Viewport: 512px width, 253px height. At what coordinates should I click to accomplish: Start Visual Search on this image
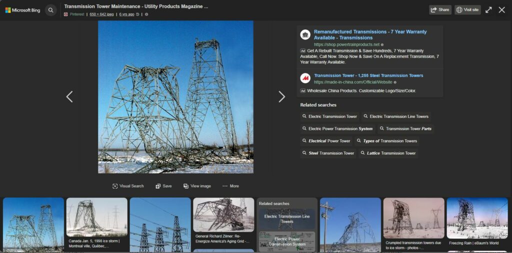[128, 186]
